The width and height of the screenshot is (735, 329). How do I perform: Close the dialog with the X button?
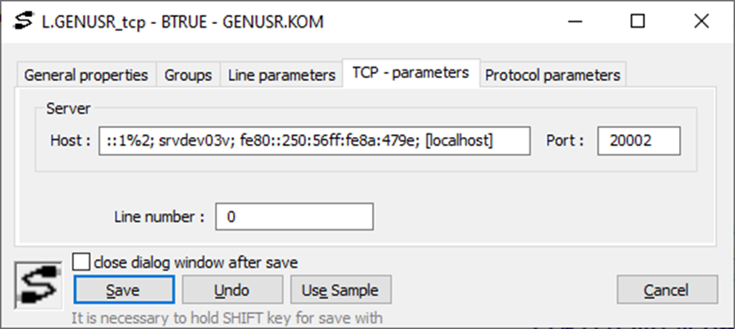[x=701, y=21]
